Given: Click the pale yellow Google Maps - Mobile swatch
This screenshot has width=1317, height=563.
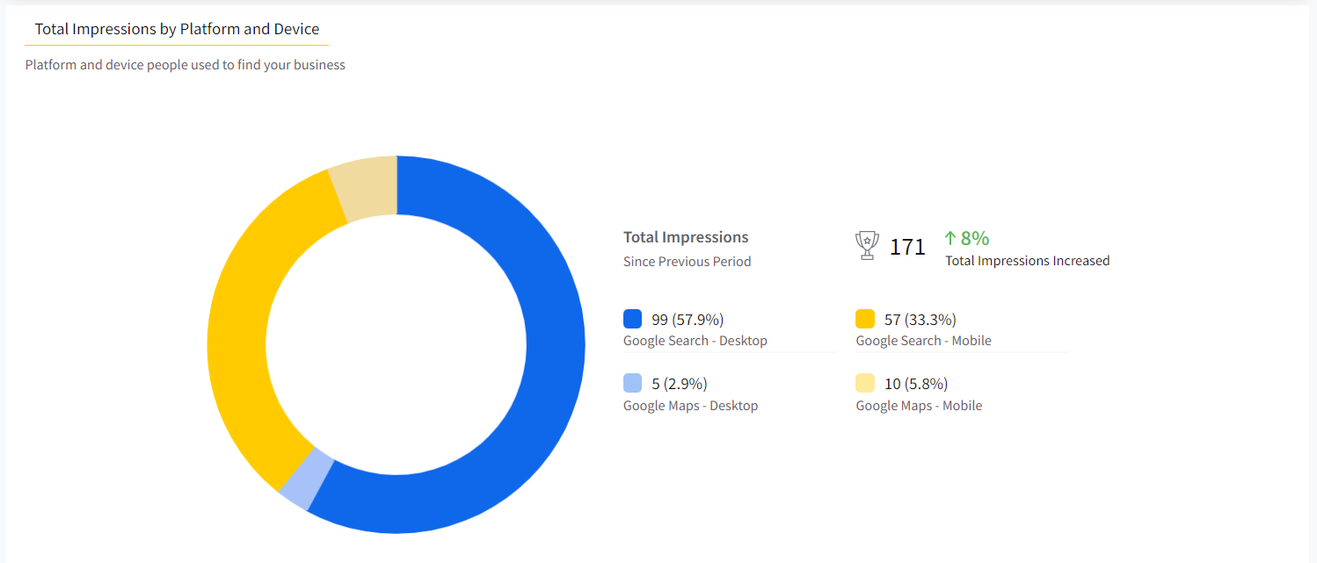Looking at the screenshot, I should [865, 383].
